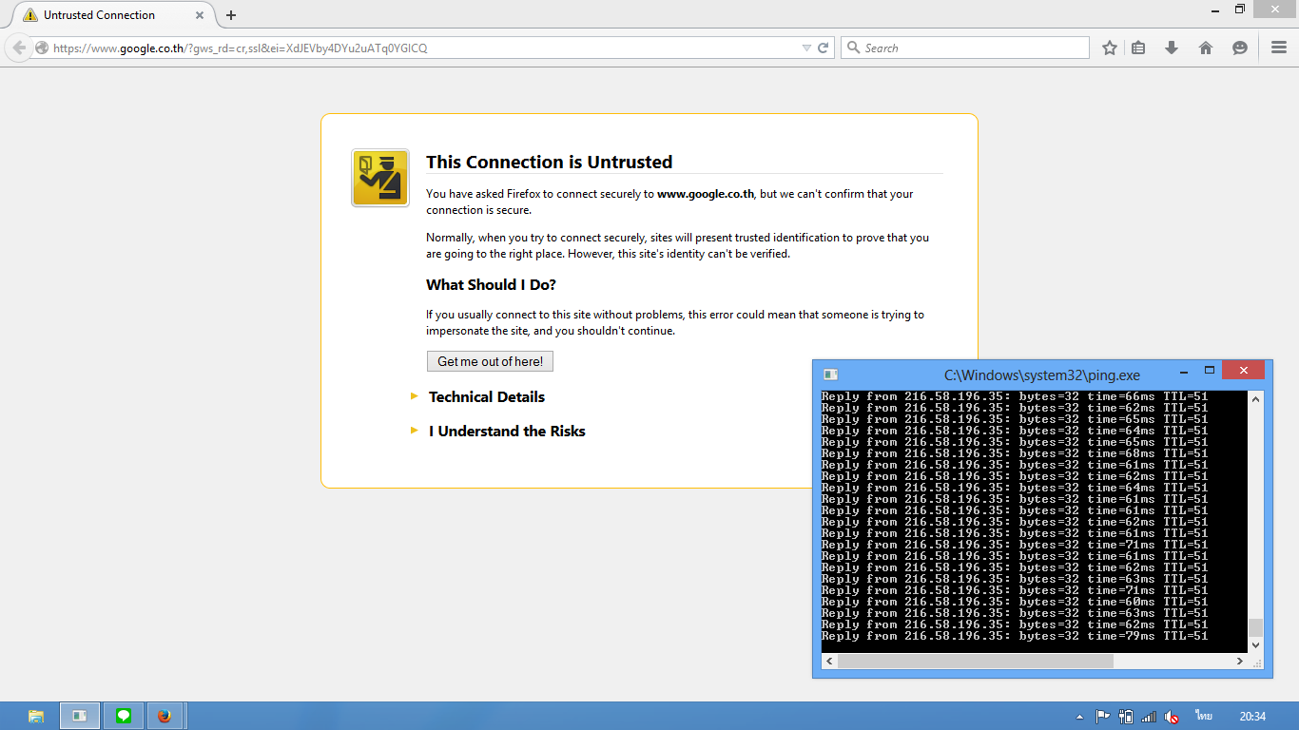Click the ping window left scroll arrow
The height and width of the screenshot is (730, 1299).
coord(829,661)
